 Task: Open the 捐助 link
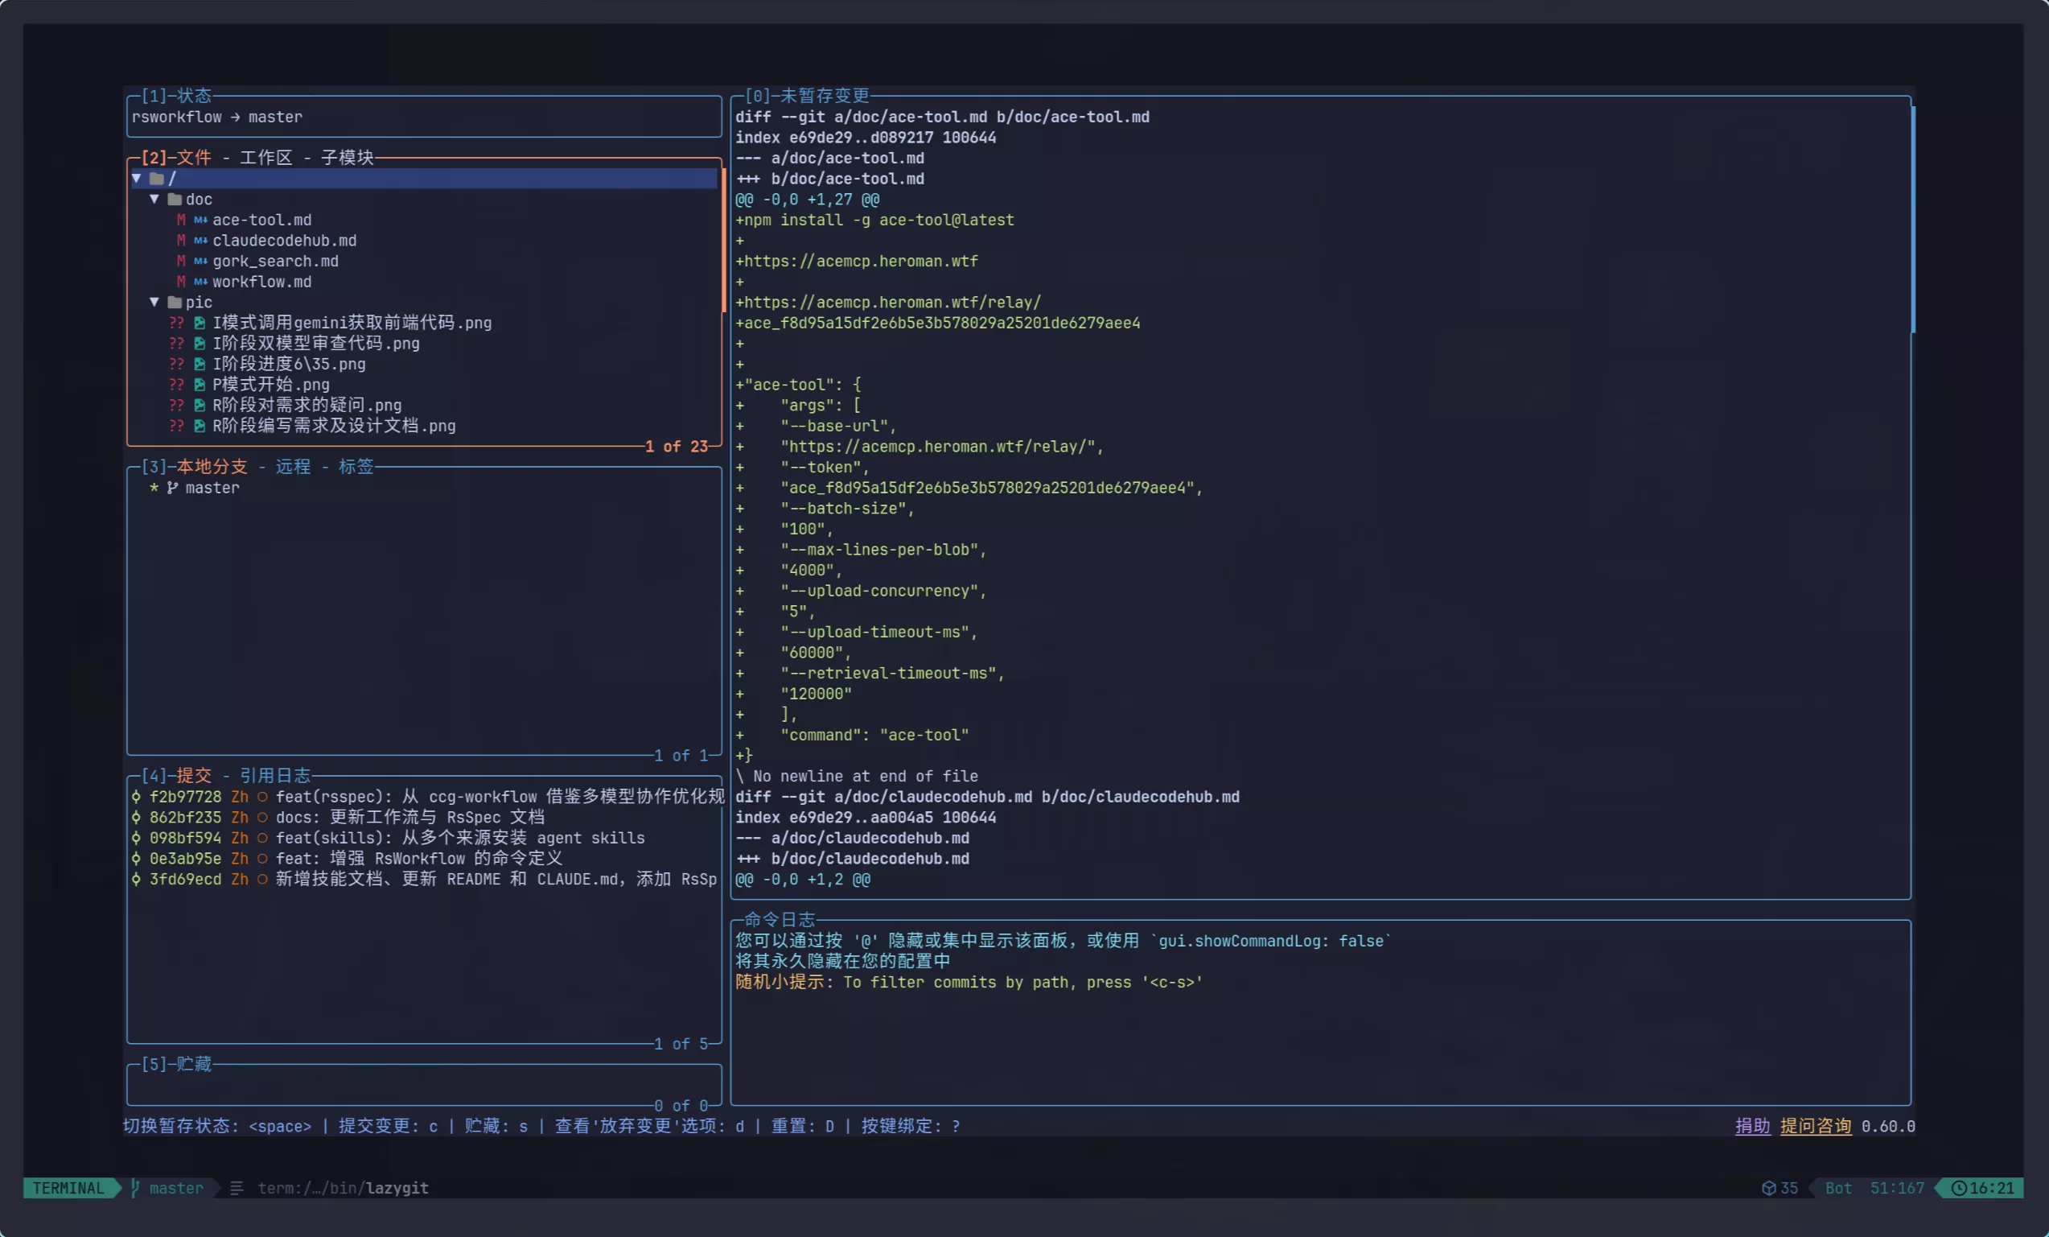tap(1752, 1127)
